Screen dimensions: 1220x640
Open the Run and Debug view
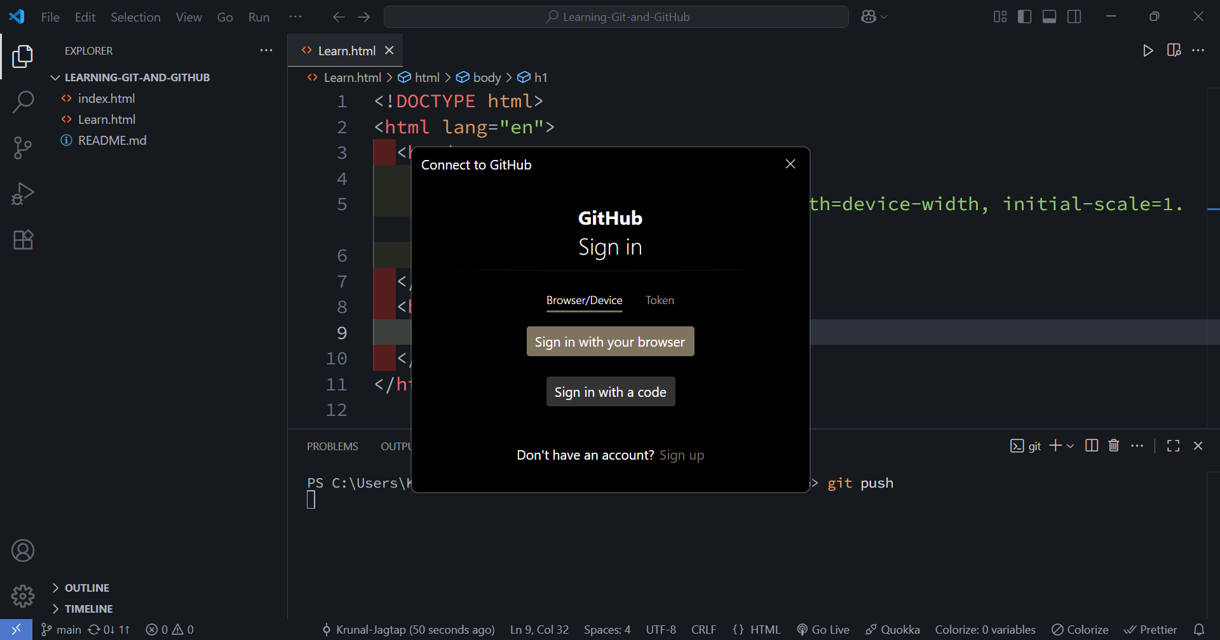pos(23,194)
